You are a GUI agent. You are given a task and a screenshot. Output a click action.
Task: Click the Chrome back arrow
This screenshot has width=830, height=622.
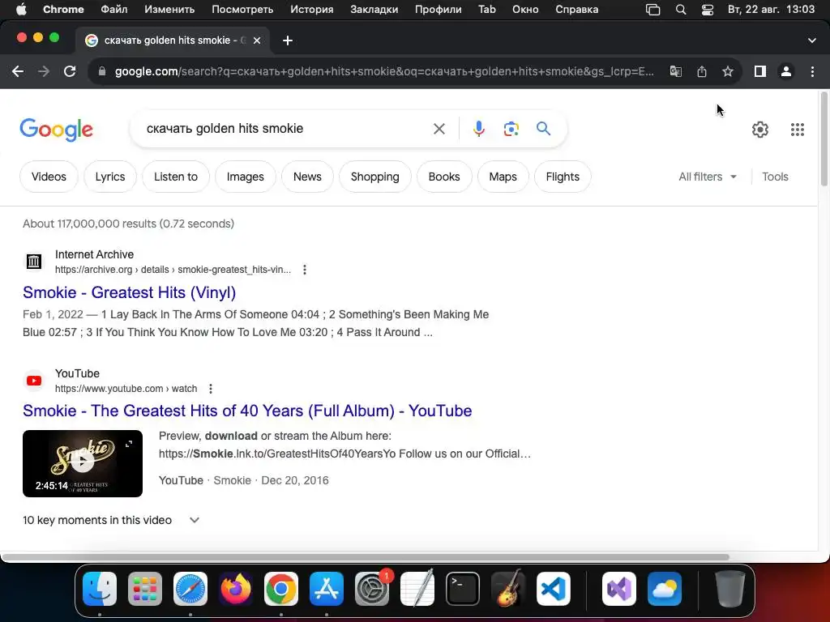pos(18,71)
